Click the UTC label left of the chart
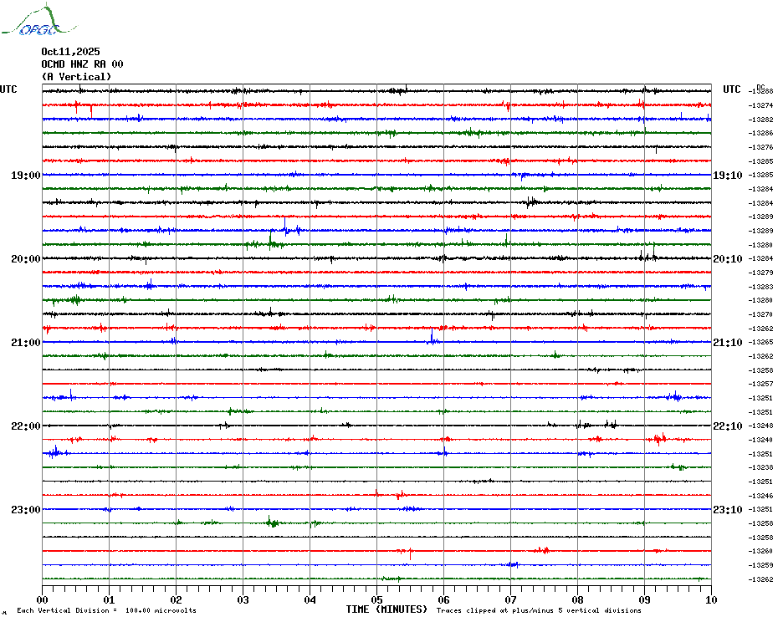 (x=8, y=89)
